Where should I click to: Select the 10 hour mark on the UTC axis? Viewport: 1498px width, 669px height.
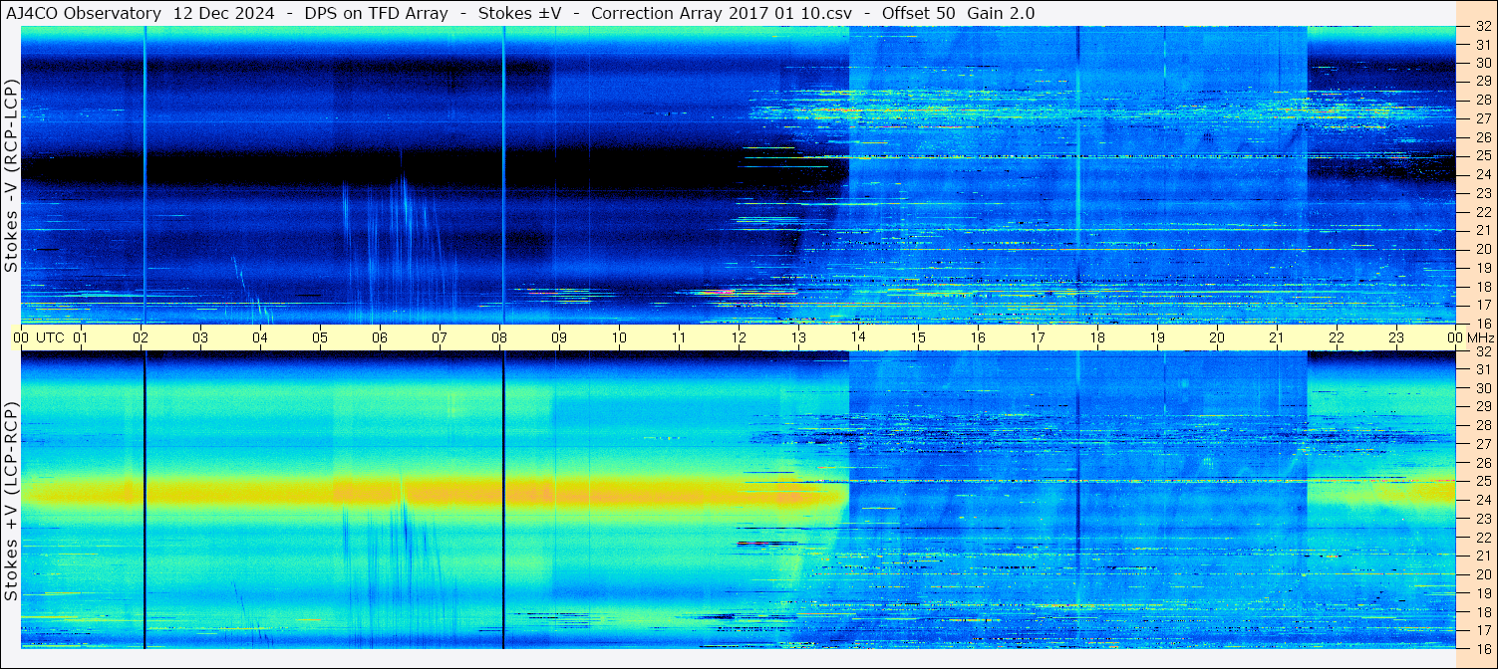click(x=619, y=337)
